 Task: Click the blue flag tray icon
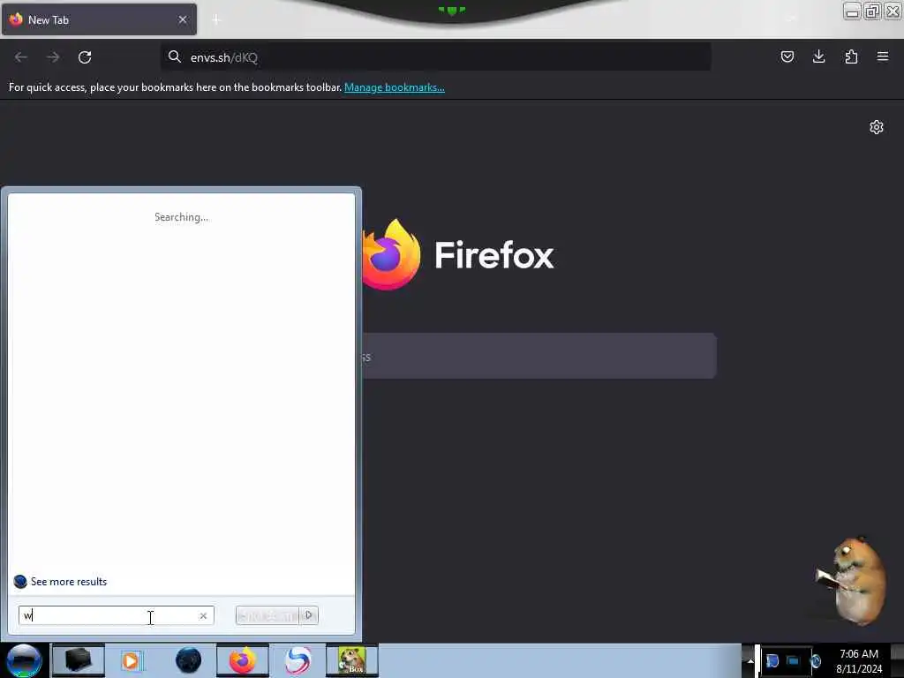(x=772, y=660)
